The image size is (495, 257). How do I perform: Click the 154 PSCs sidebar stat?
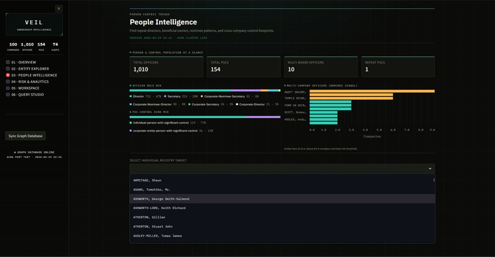(41, 47)
